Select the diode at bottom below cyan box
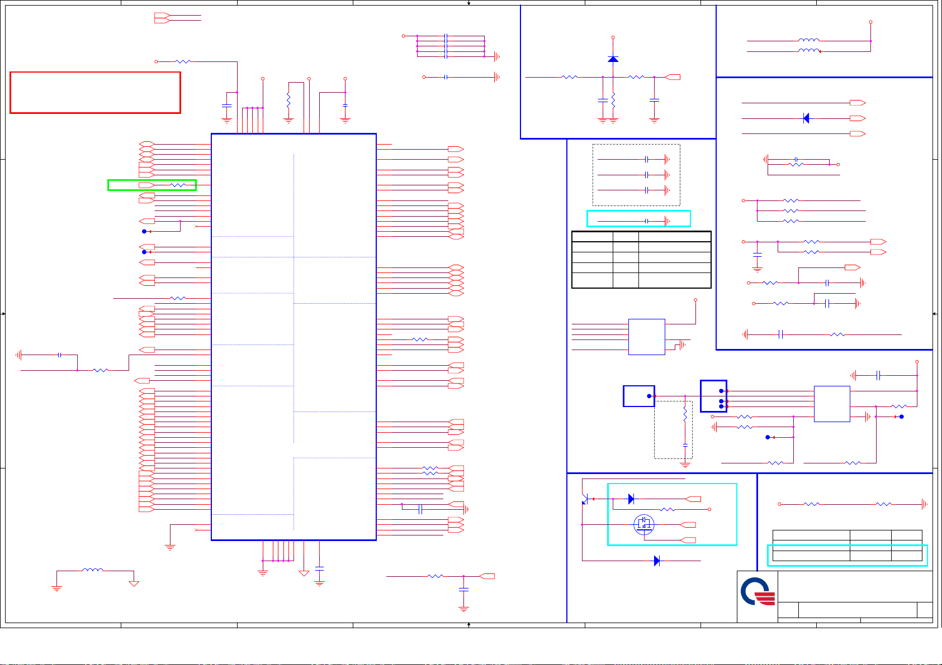 [x=657, y=561]
